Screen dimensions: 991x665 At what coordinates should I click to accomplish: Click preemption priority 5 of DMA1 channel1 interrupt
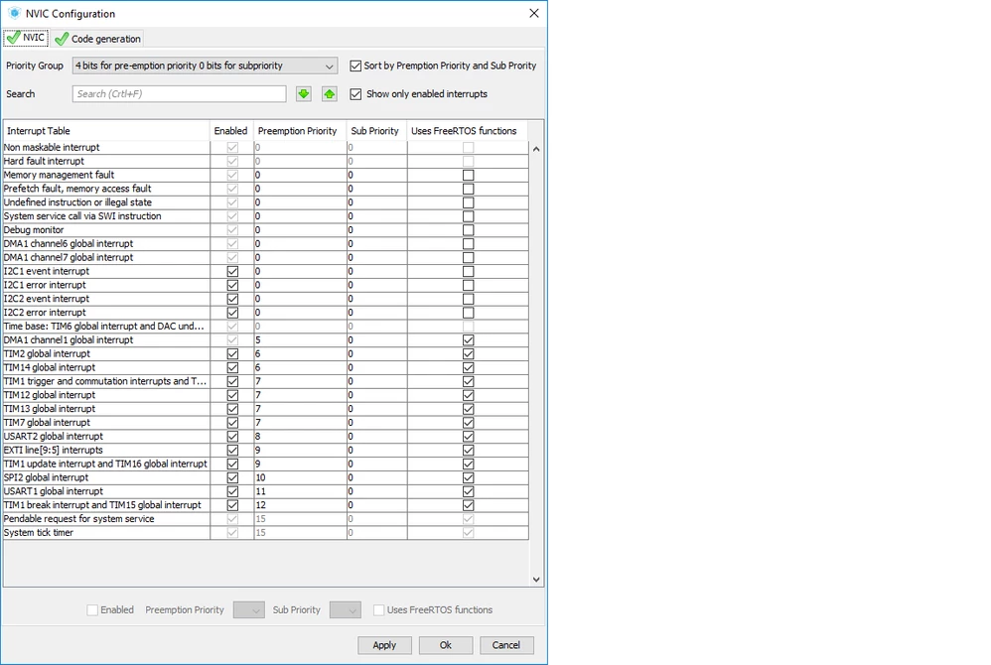click(x=300, y=340)
